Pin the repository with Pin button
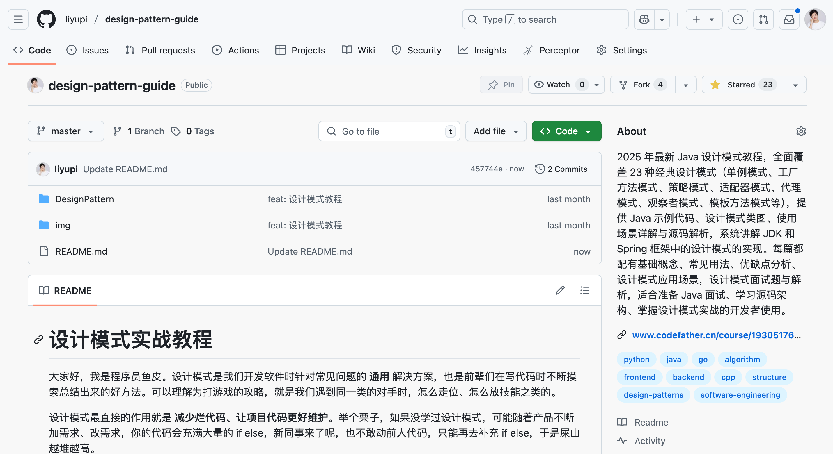The height and width of the screenshot is (454, 833). tap(501, 85)
